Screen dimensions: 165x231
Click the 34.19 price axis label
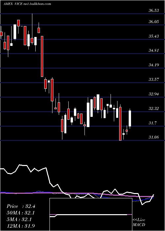(154, 65)
